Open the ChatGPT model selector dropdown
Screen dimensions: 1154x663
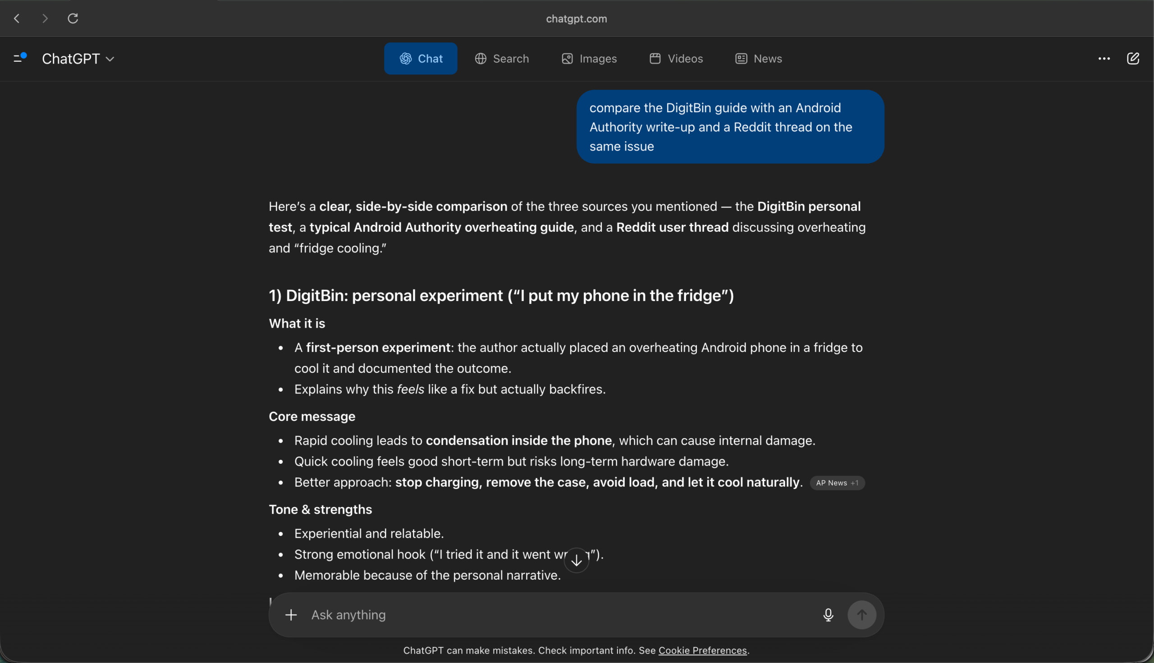[x=78, y=58]
